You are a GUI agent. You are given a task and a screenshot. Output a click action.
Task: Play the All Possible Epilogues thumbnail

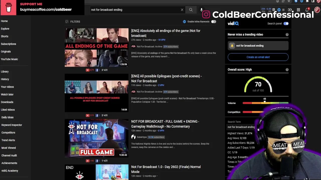click(x=97, y=93)
